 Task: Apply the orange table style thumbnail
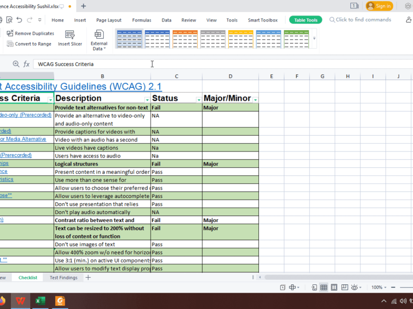185,39
